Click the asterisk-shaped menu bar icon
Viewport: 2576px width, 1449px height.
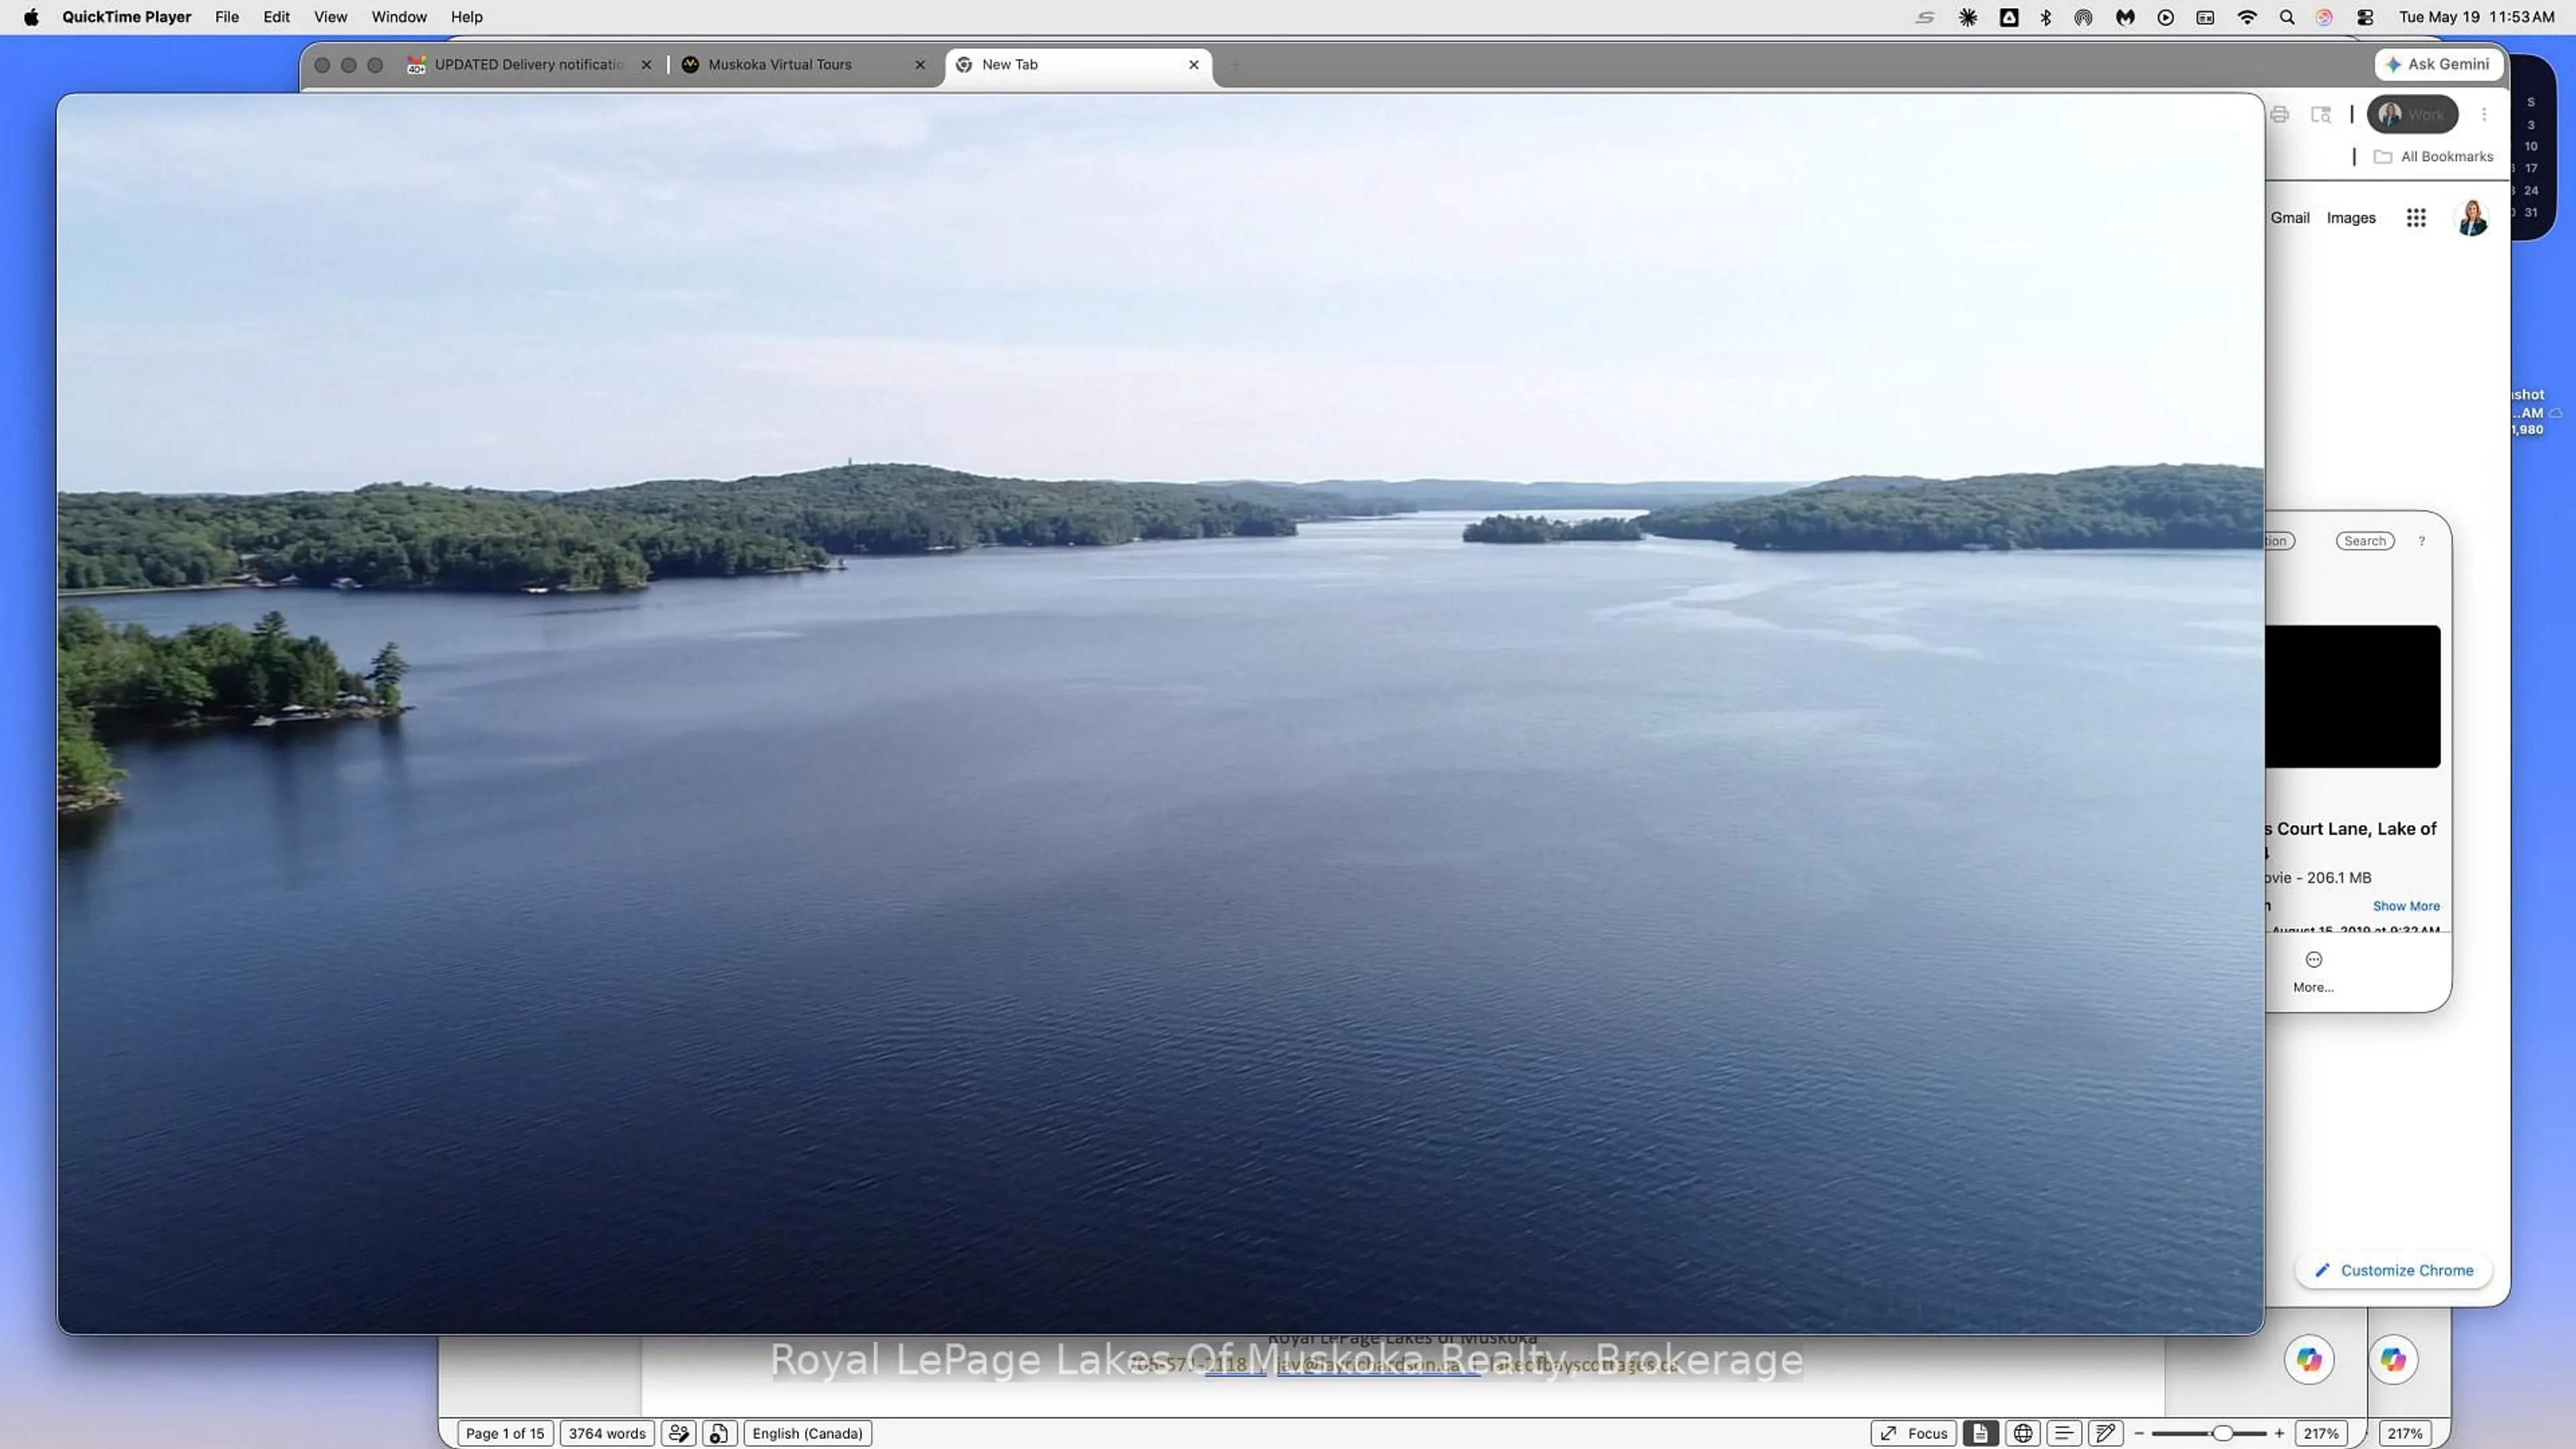click(x=1968, y=17)
